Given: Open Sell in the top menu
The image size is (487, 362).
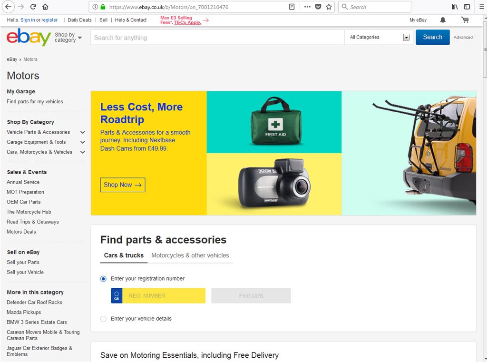Looking at the screenshot, I should click(103, 20).
